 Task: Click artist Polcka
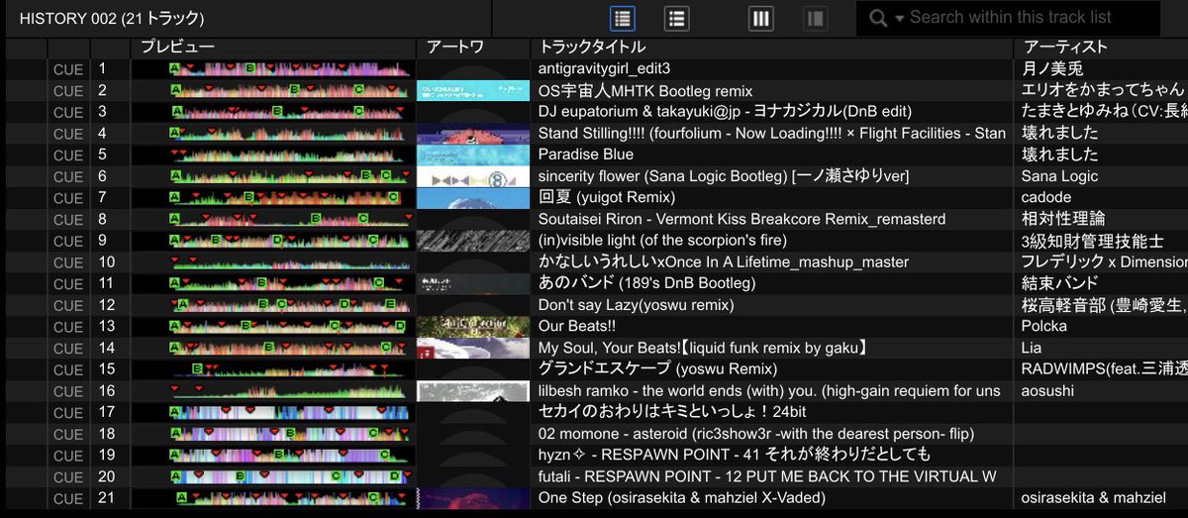[1044, 326]
